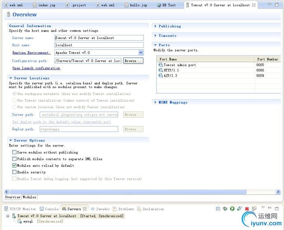Select Use workspace metadata radio button
The width and height of the screenshot is (284, 230).
[x=14, y=94]
